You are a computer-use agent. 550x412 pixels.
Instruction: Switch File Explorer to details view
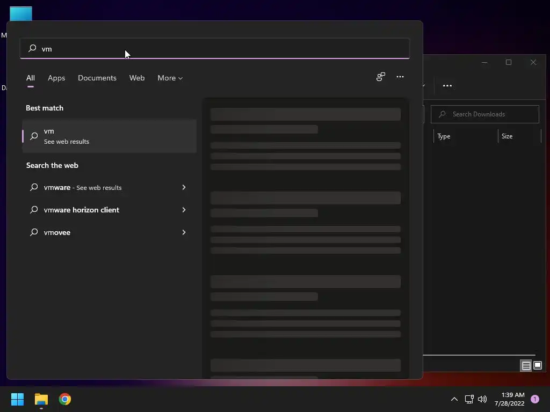click(x=526, y=366)
